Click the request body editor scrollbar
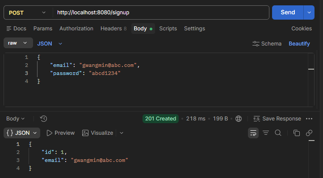 (311, 80)
